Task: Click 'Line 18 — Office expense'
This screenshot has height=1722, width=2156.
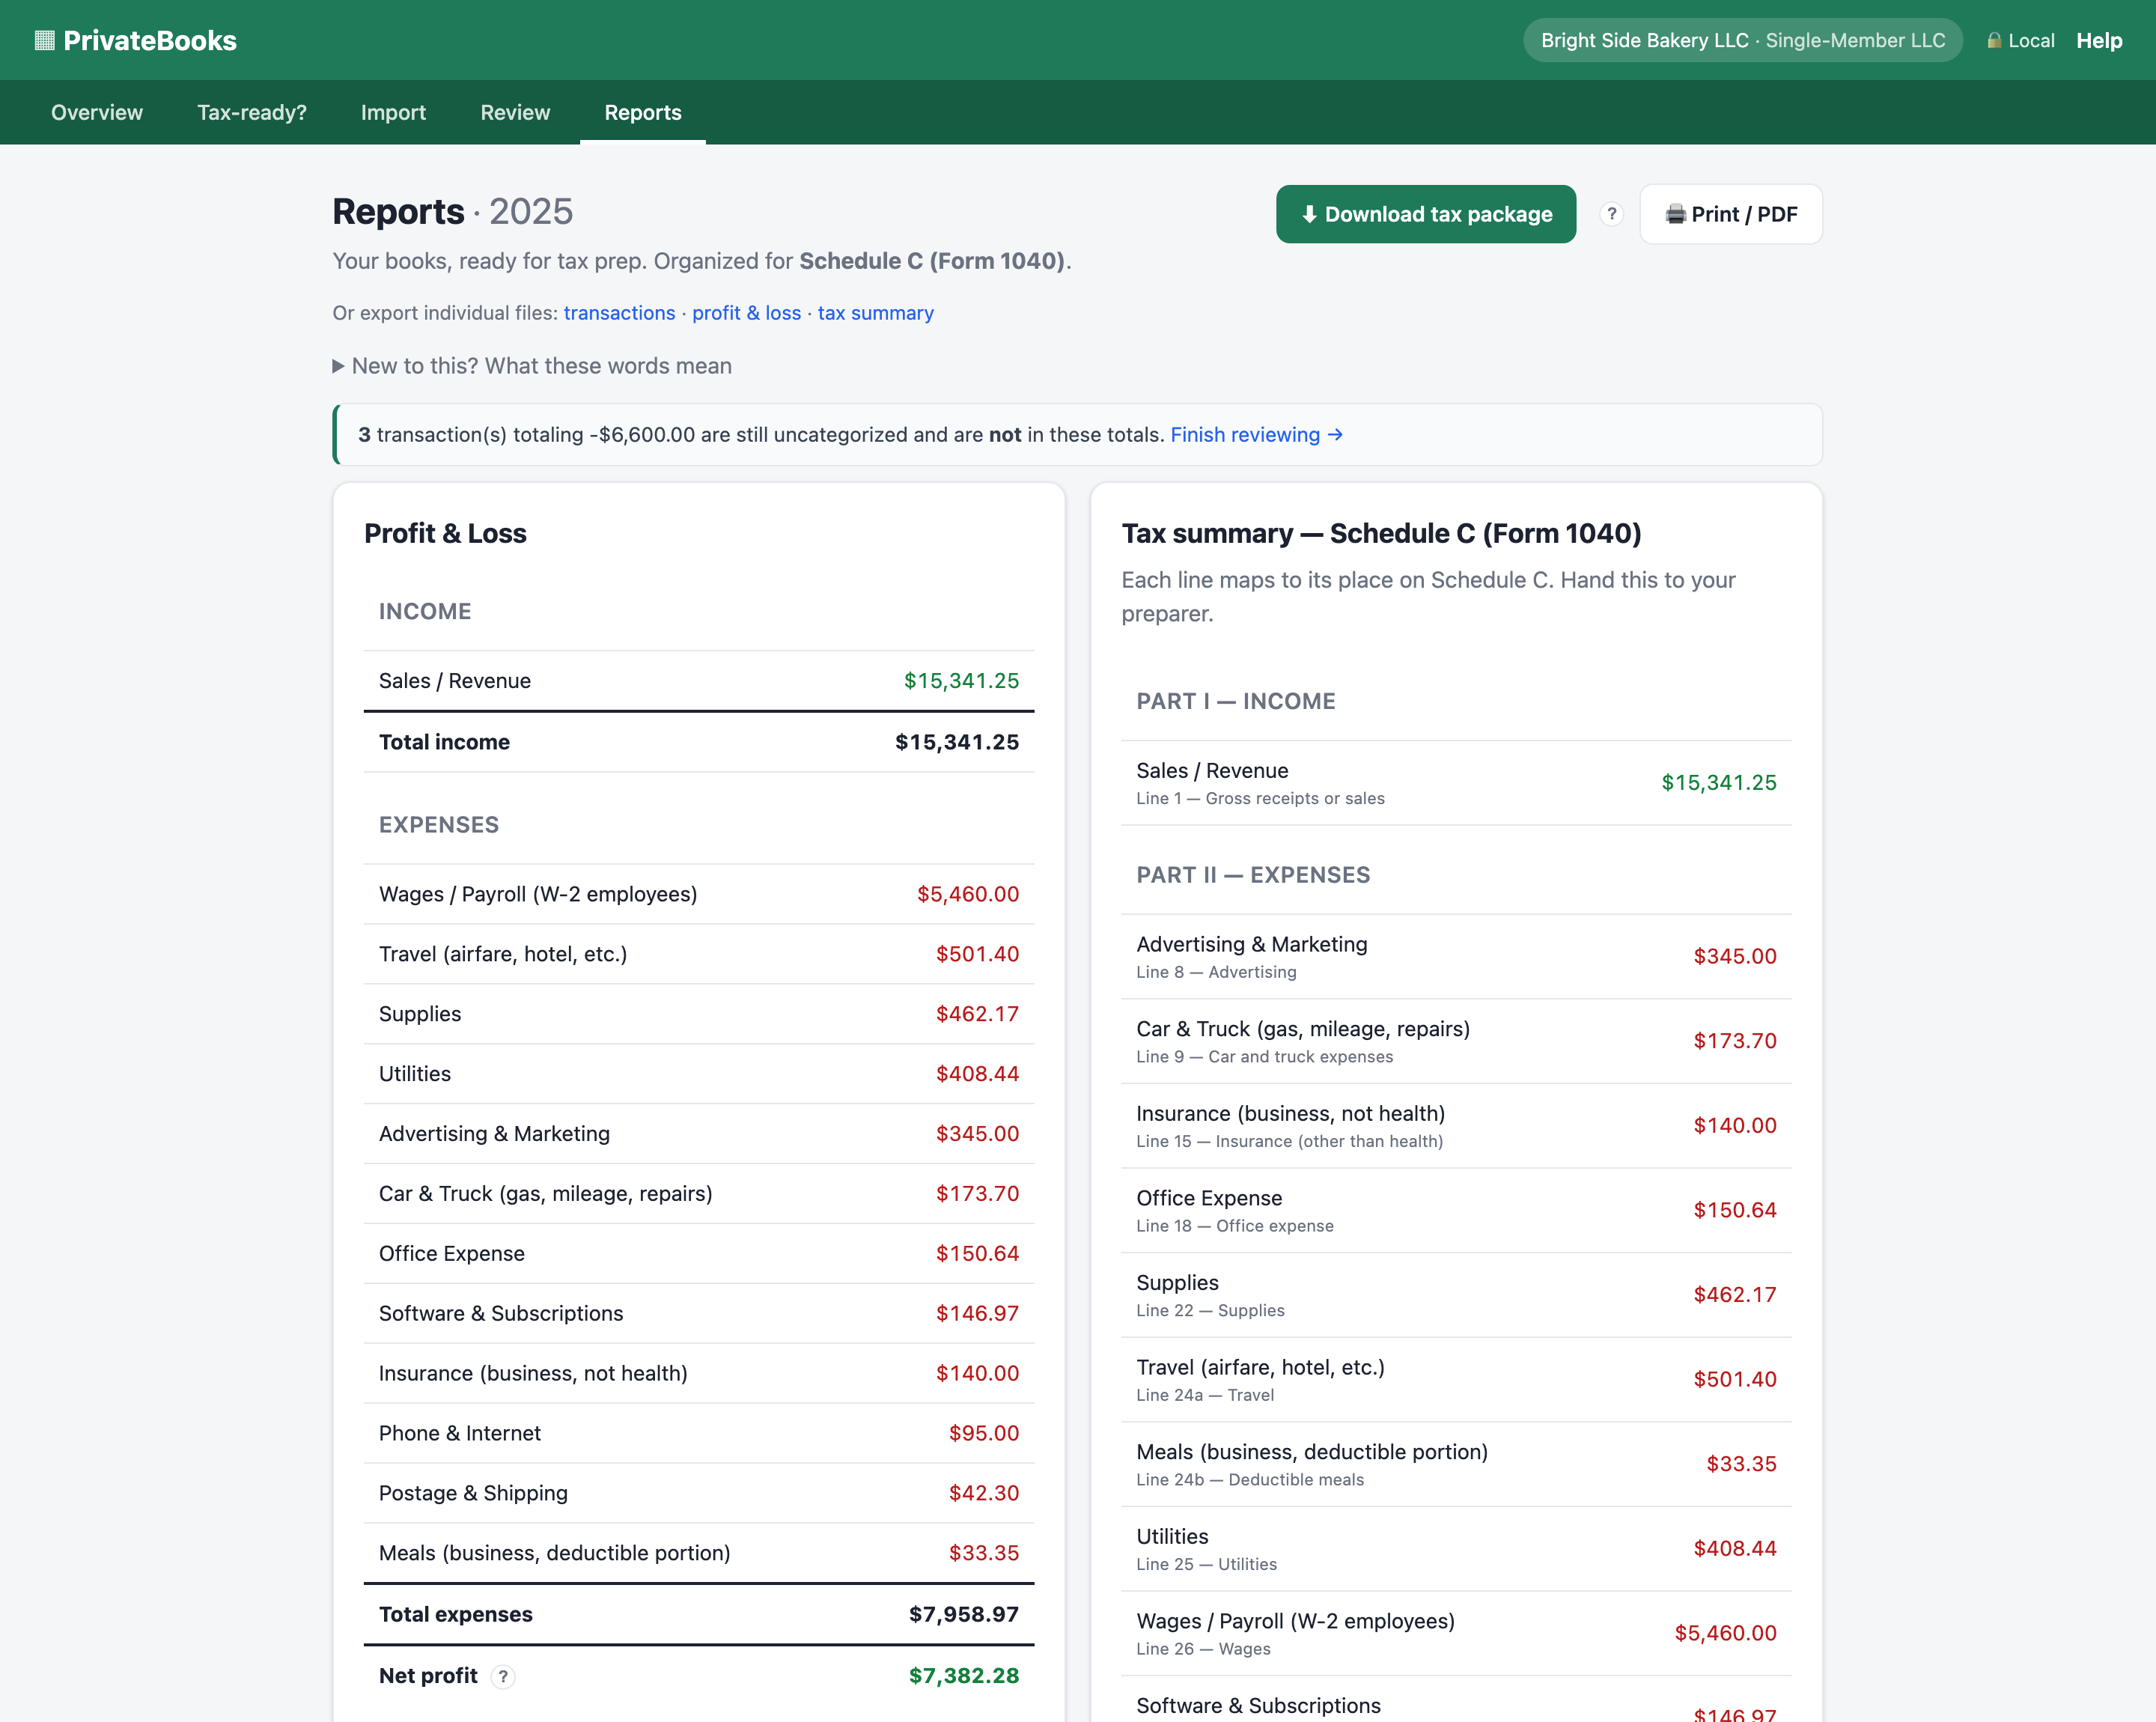Action: coord(1235,1226)
